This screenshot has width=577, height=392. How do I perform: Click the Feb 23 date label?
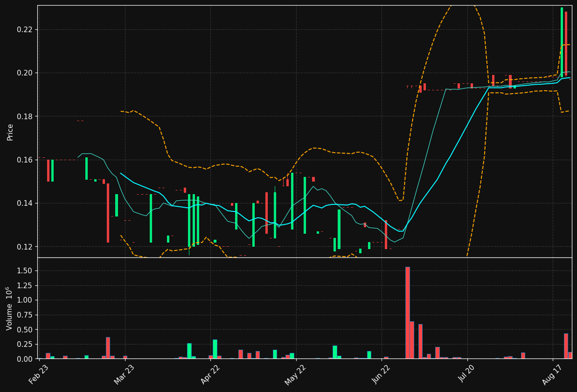pyautogui.click(x=39, y=374)
